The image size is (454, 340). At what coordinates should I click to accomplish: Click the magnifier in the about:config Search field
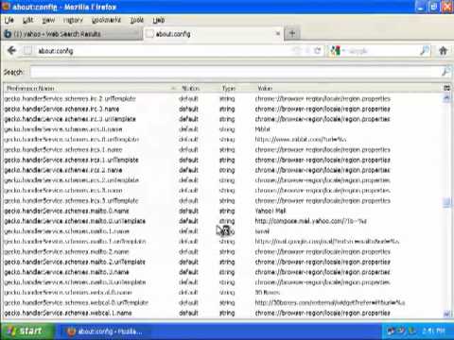[445, 72]
